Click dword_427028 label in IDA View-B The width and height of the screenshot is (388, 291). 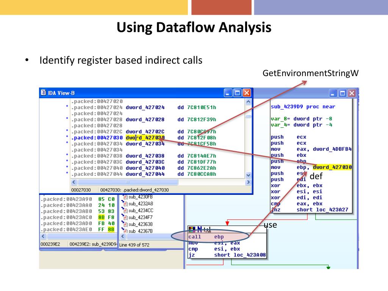(x=145, y=119)
